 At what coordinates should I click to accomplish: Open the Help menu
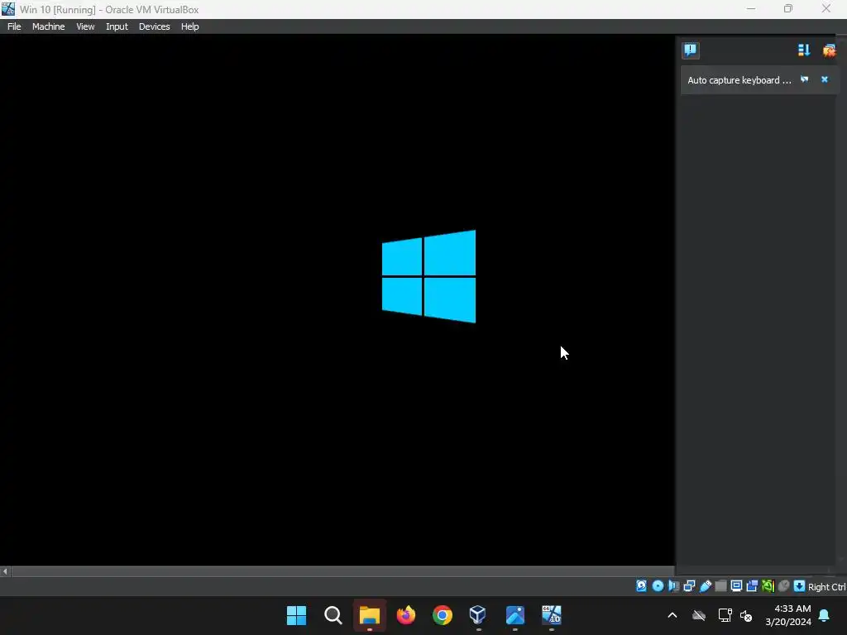[189, 26]
